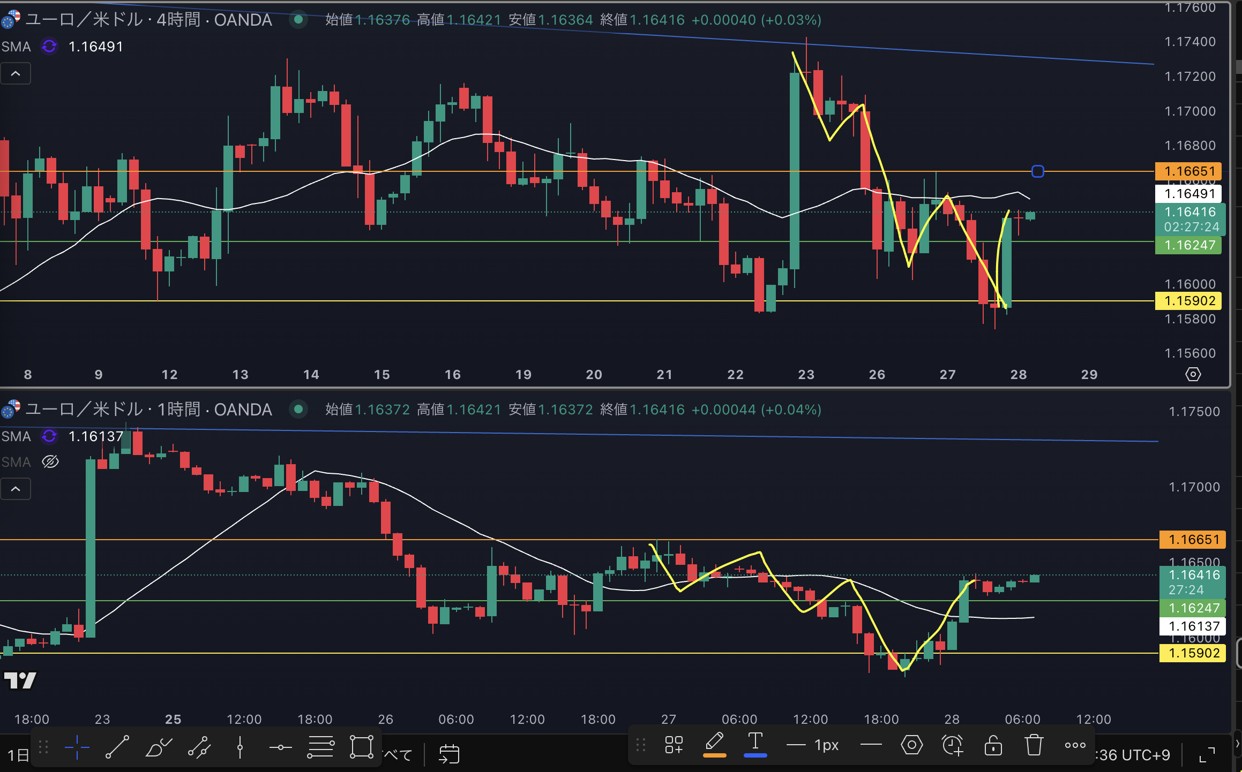The image size is (1242, 772).
Task: Toggle fullscreen mode
Action: [x=1207, y=755]
